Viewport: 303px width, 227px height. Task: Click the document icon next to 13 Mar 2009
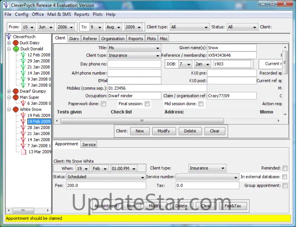[23, 152]
